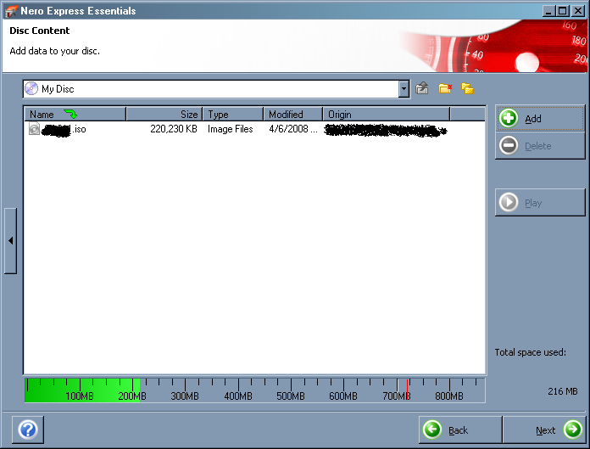Go up one folder level icon

pos(422,88)
